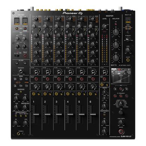Flip the MIC OFF/ON/TALK OVER switch
The height and width of the screenshot is (146, 146).
tap(17, 55)
